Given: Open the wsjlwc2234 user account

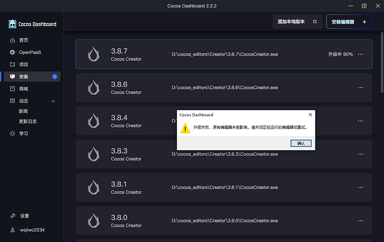Looking at the screenshot, I should tap(32, 230).
